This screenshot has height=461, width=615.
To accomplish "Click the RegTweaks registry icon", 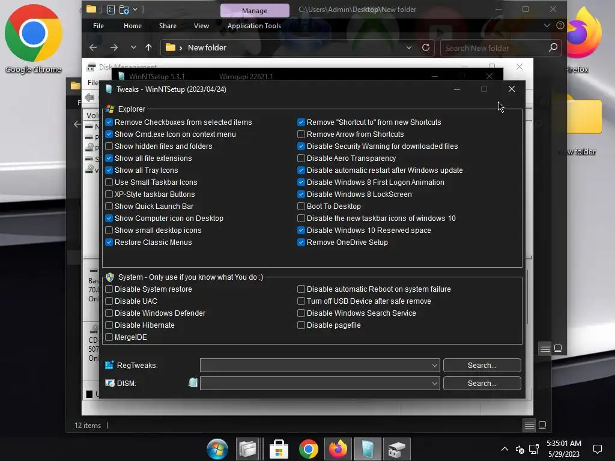I will (x=109, y=366).
